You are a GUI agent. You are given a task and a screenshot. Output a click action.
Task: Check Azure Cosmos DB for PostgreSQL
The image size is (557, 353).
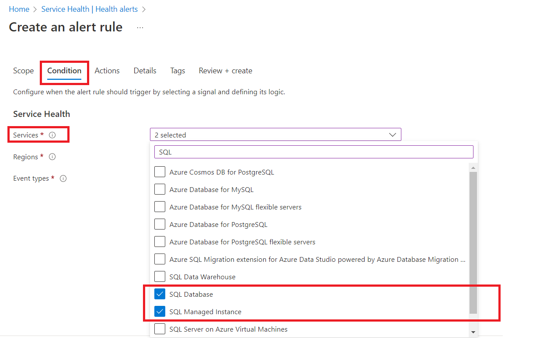point(160,171)
